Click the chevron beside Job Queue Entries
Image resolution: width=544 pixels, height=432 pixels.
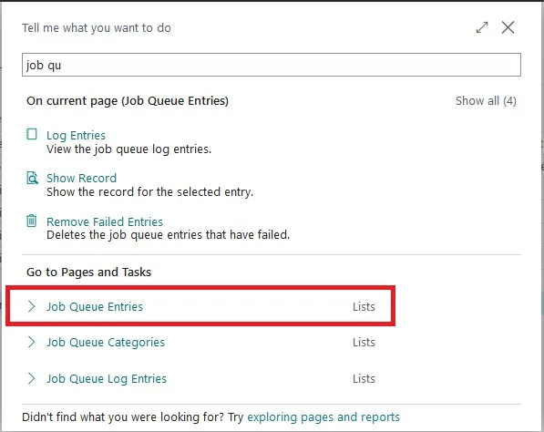pyautogui.click(x=31, y=306)
